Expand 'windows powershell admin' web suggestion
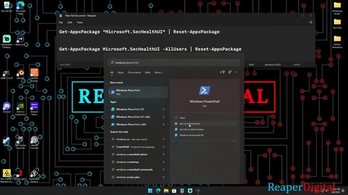This screenshot has width=348, height=195. pyautogui.click(x=164, y=154)
